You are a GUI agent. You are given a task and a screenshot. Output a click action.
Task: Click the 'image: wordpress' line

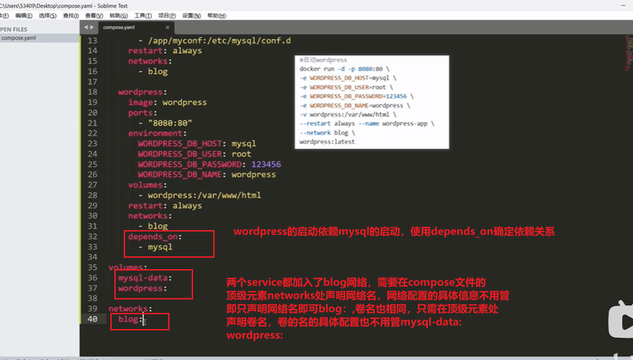point(167,103)
